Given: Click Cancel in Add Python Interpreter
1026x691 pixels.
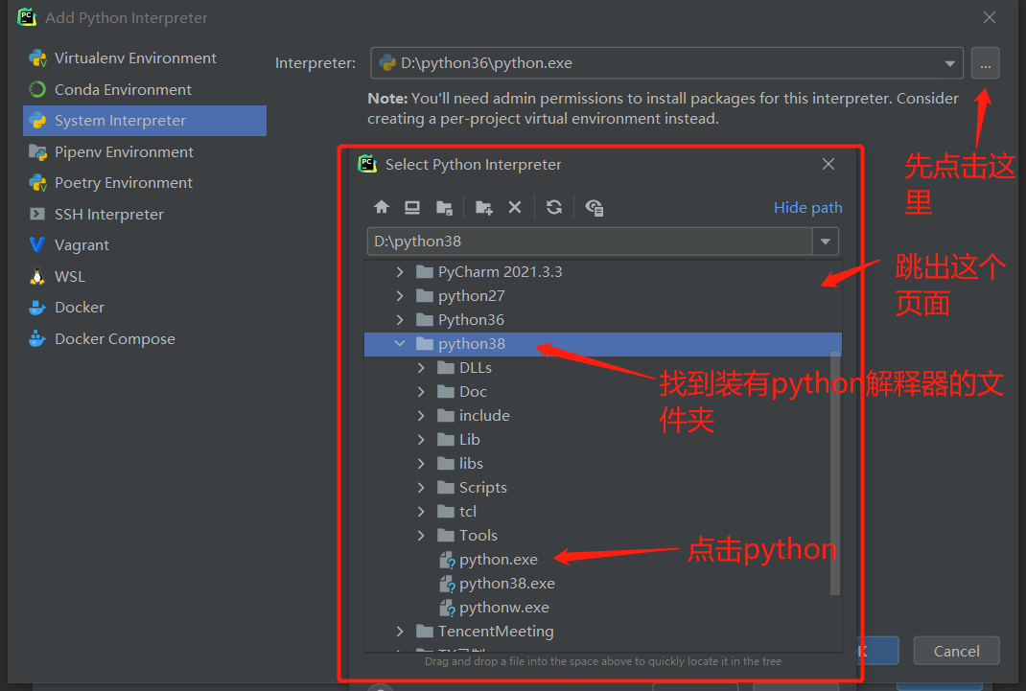Looking at the screenshot, I should pyautogui.click(x=956, y=651).
